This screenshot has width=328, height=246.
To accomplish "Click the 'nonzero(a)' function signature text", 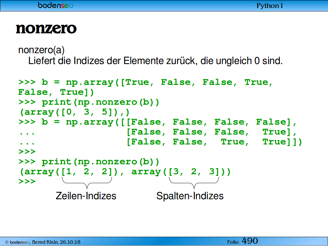I will [x=41, y=50].
